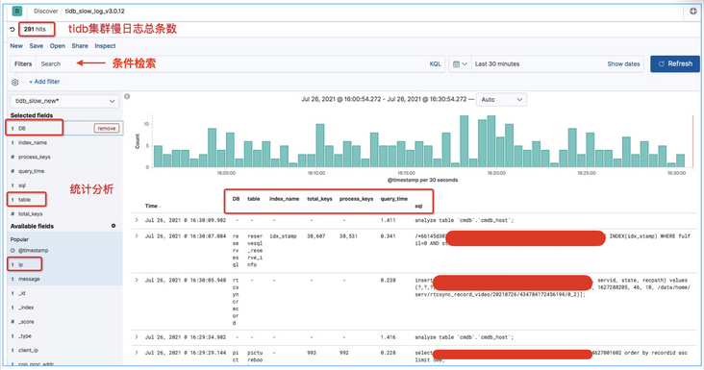
Task: Click the filter options gear icon
Action: [x=14, y=82]
